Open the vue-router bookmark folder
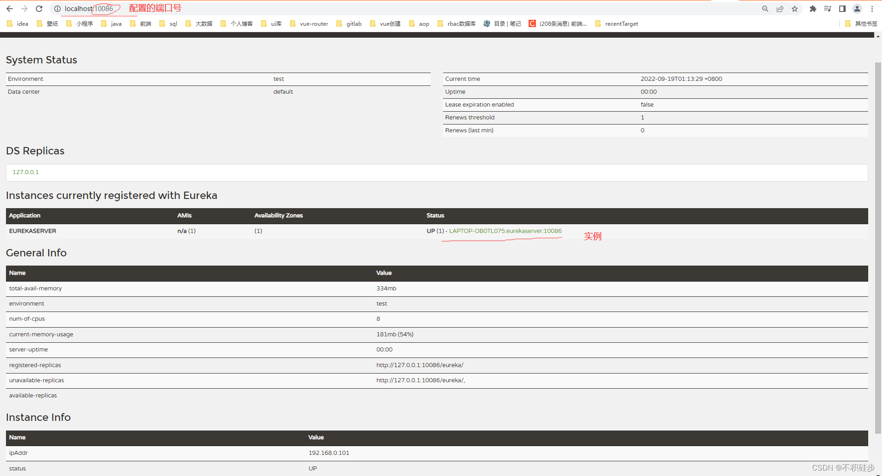Image resolution: width=882 pixels, height=476 pixels. [309, 24]
